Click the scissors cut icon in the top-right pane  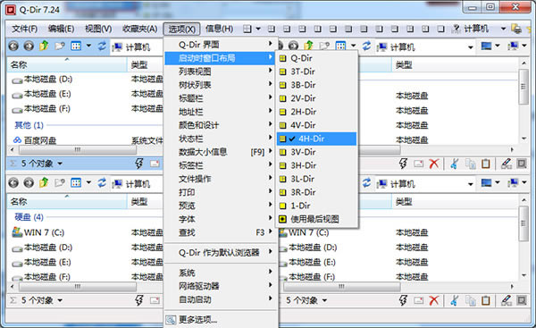[x=454, y=164]
